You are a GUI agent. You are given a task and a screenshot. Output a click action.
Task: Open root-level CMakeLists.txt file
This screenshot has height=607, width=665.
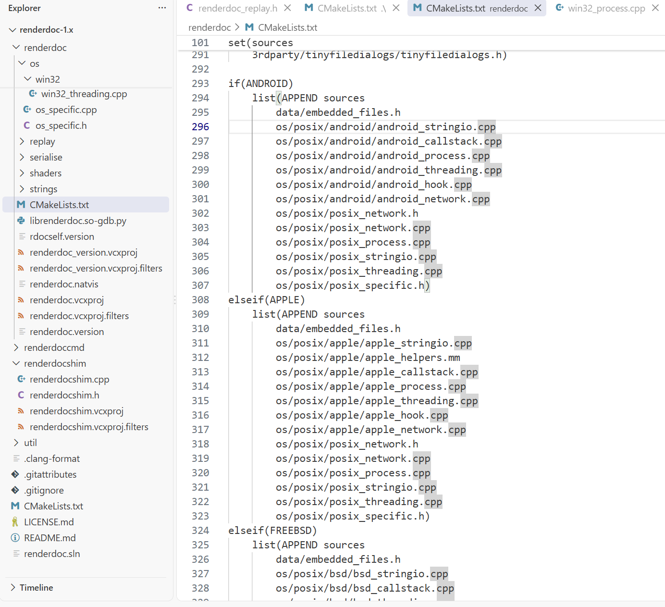click(53, 506)
